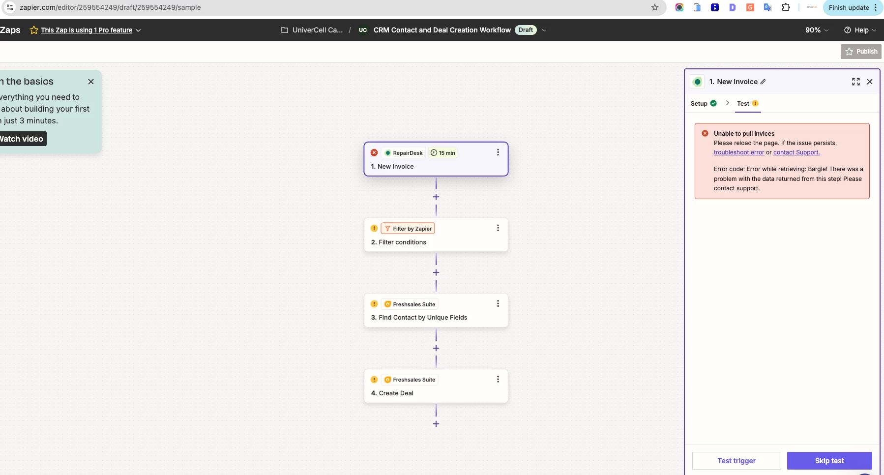
Task: Dismiss the learn the basics card
Action: (91, 82)
